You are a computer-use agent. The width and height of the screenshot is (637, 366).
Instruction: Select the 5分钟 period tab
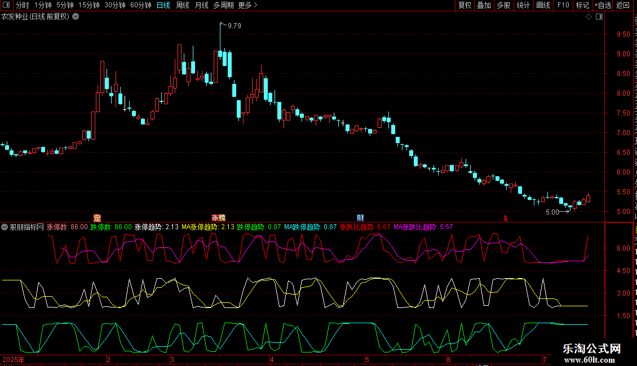(65, 5)
